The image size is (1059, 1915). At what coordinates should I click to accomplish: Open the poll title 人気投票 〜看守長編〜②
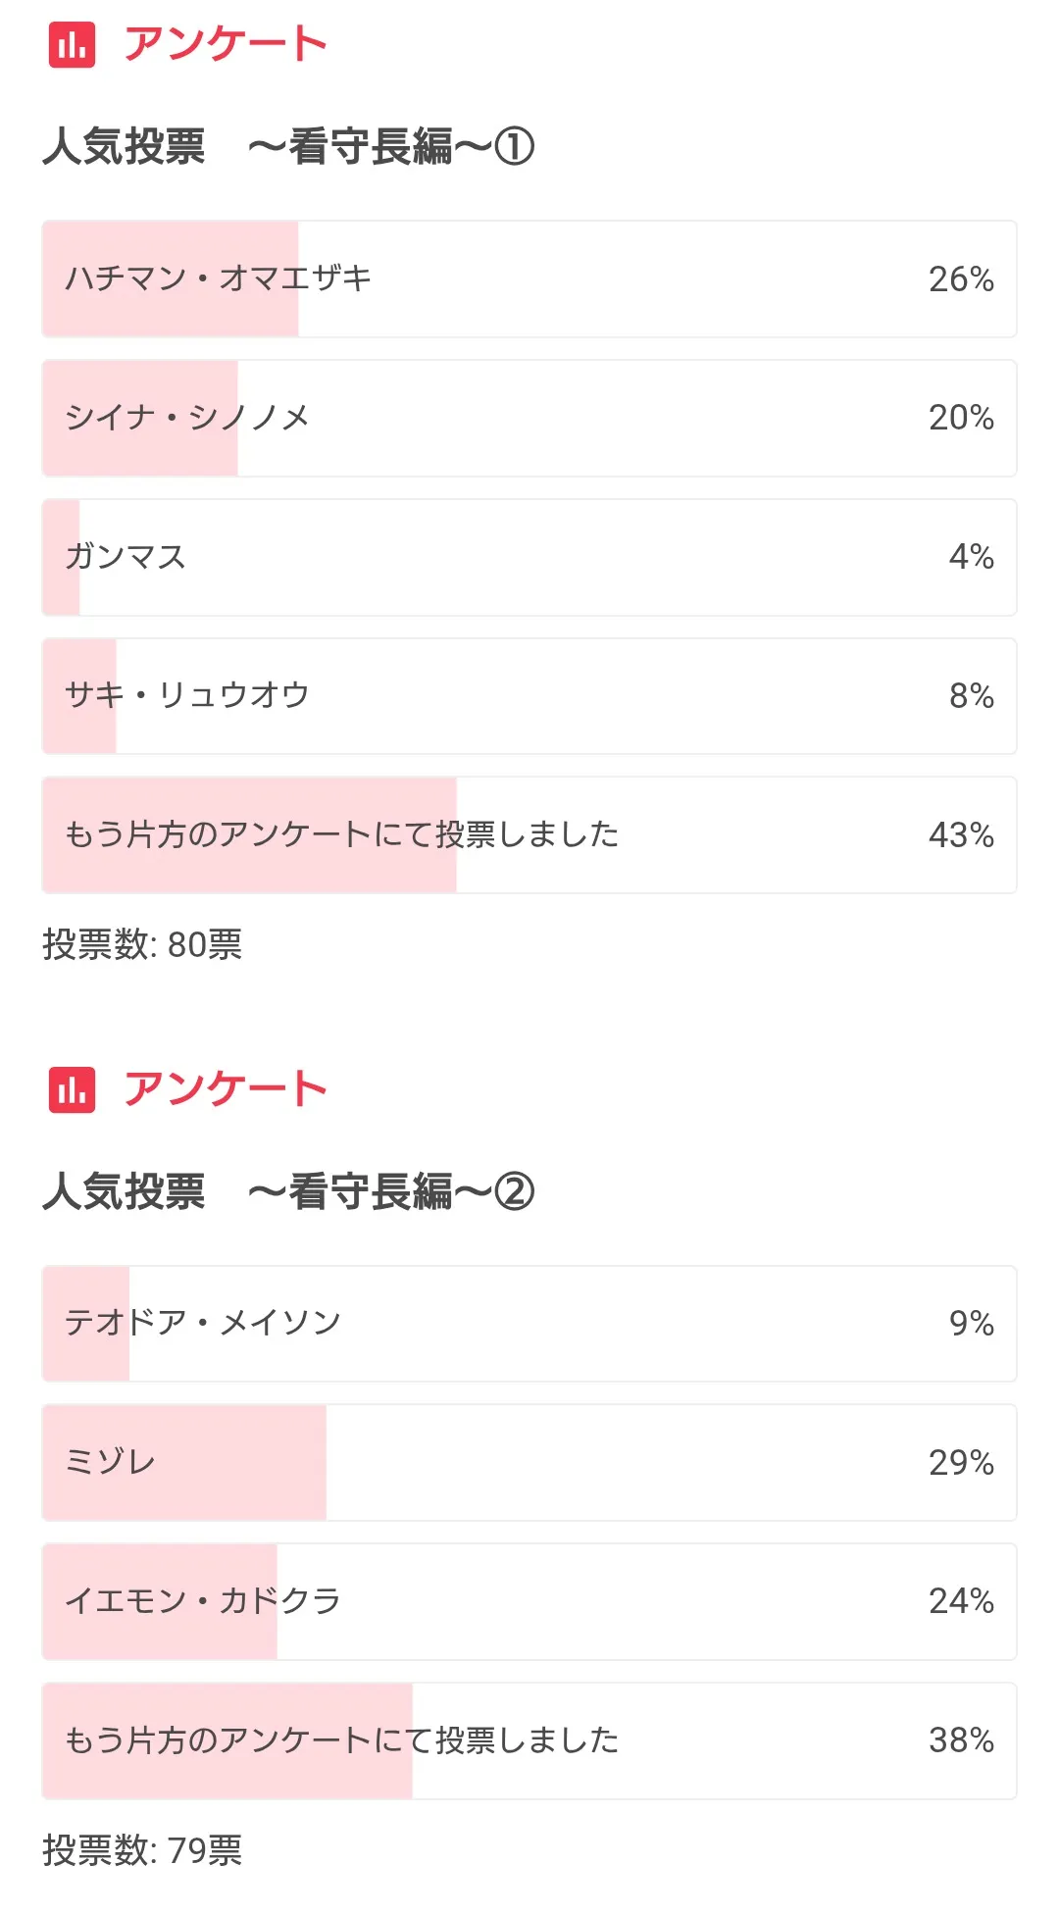point(288,1192)
